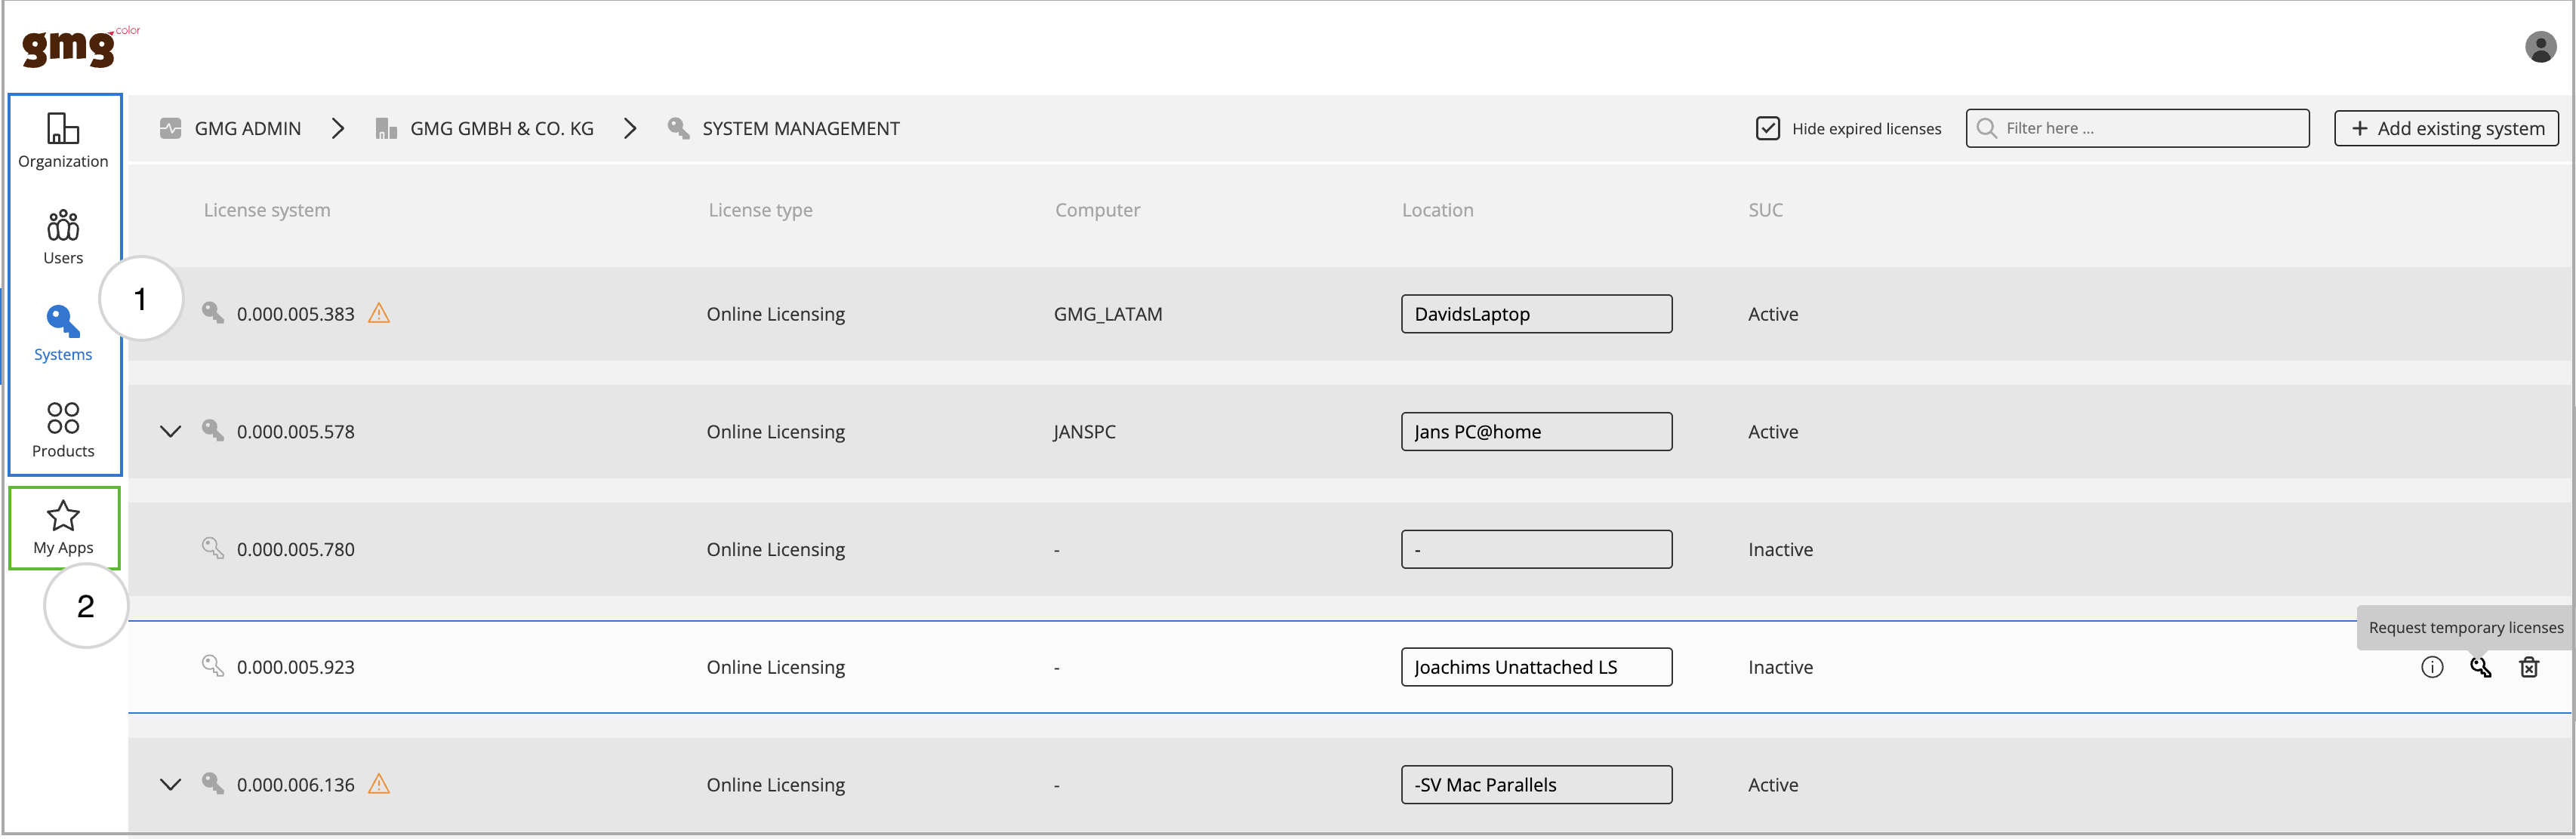Click the Add existing system button
The image size is (2576, 839).
[2445, 128]
